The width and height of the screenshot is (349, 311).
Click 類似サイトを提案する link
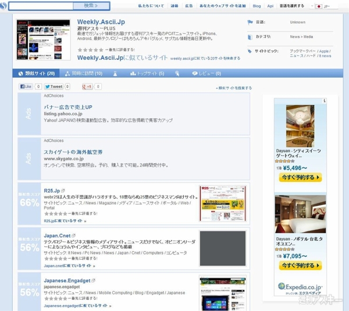pos(234,88)
